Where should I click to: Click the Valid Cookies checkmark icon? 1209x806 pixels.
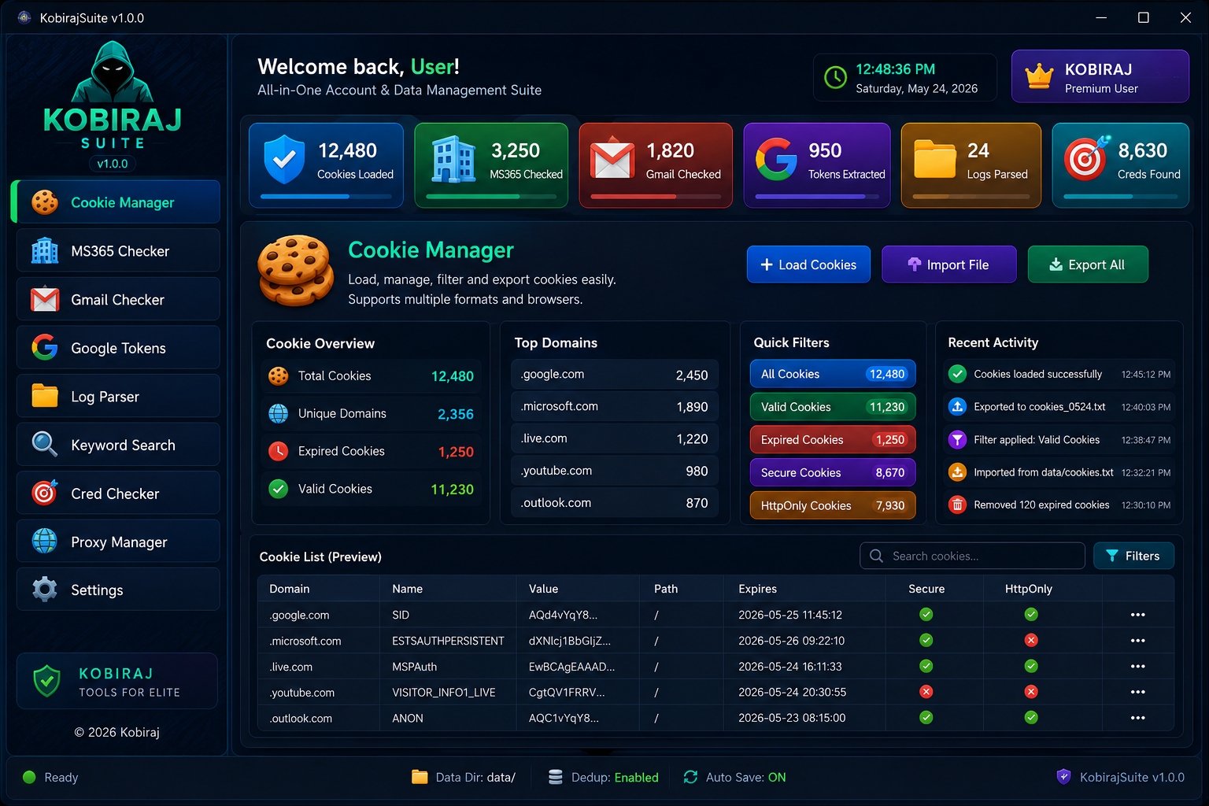278,489
